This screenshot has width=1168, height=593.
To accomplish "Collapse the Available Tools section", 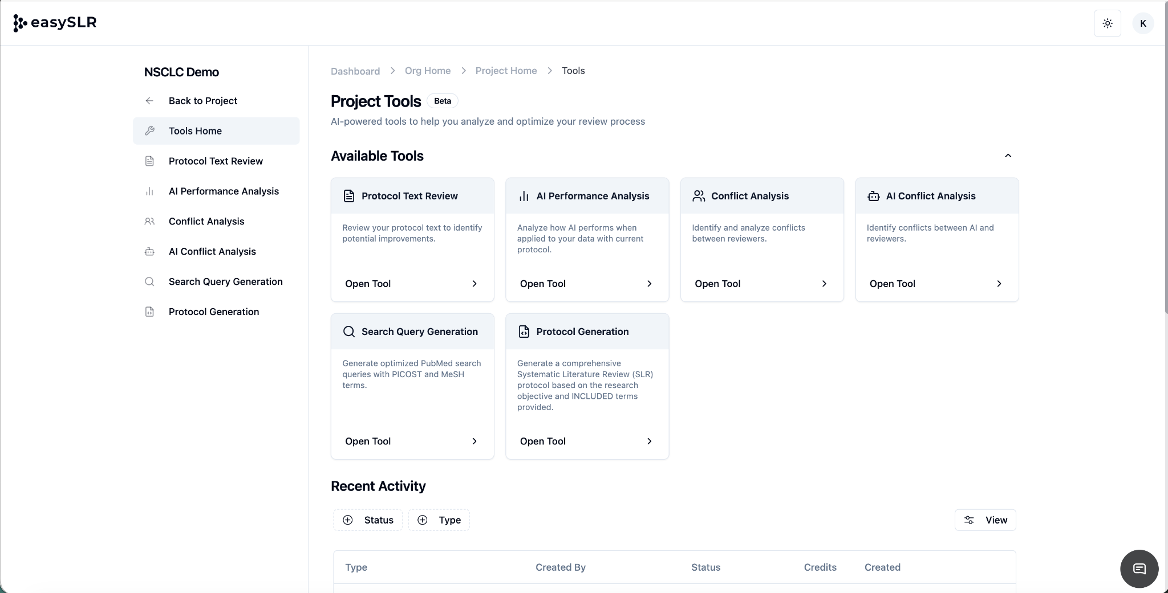I will [x=1008, y=156].
